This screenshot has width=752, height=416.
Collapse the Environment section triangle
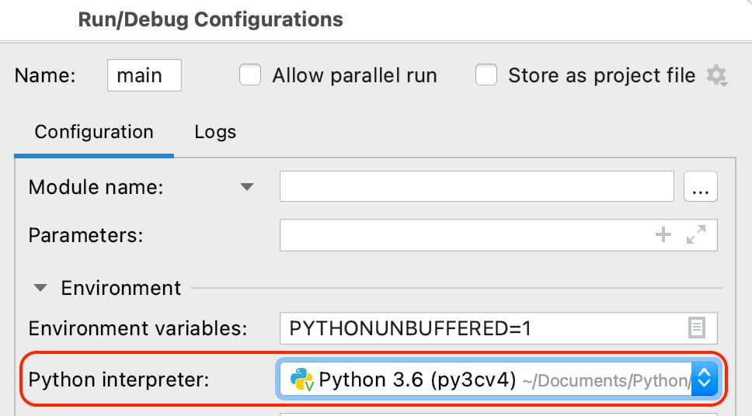click(x=40, y=288)
